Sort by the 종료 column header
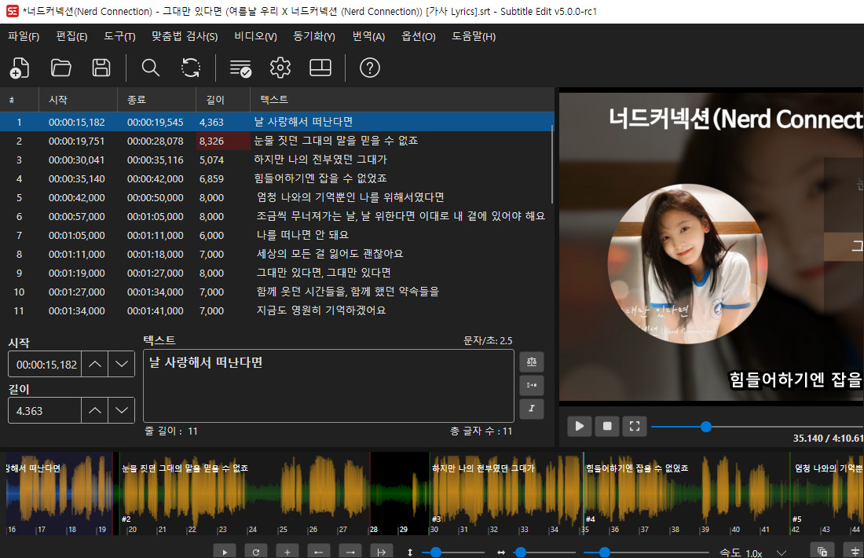Viewport: 864px width, 558px height. click(156, 100)
